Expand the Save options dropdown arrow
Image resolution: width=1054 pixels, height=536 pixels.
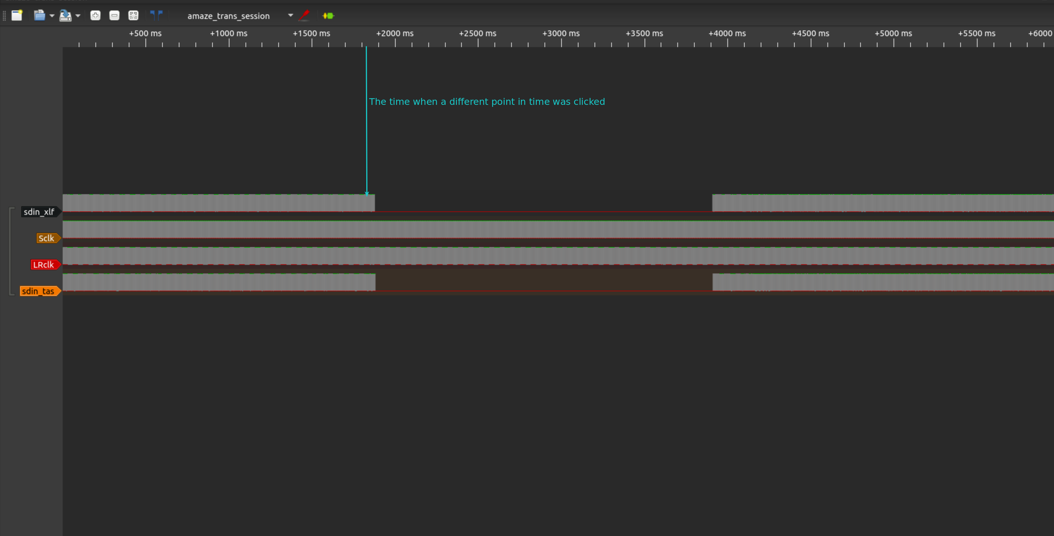coord(78,16)
